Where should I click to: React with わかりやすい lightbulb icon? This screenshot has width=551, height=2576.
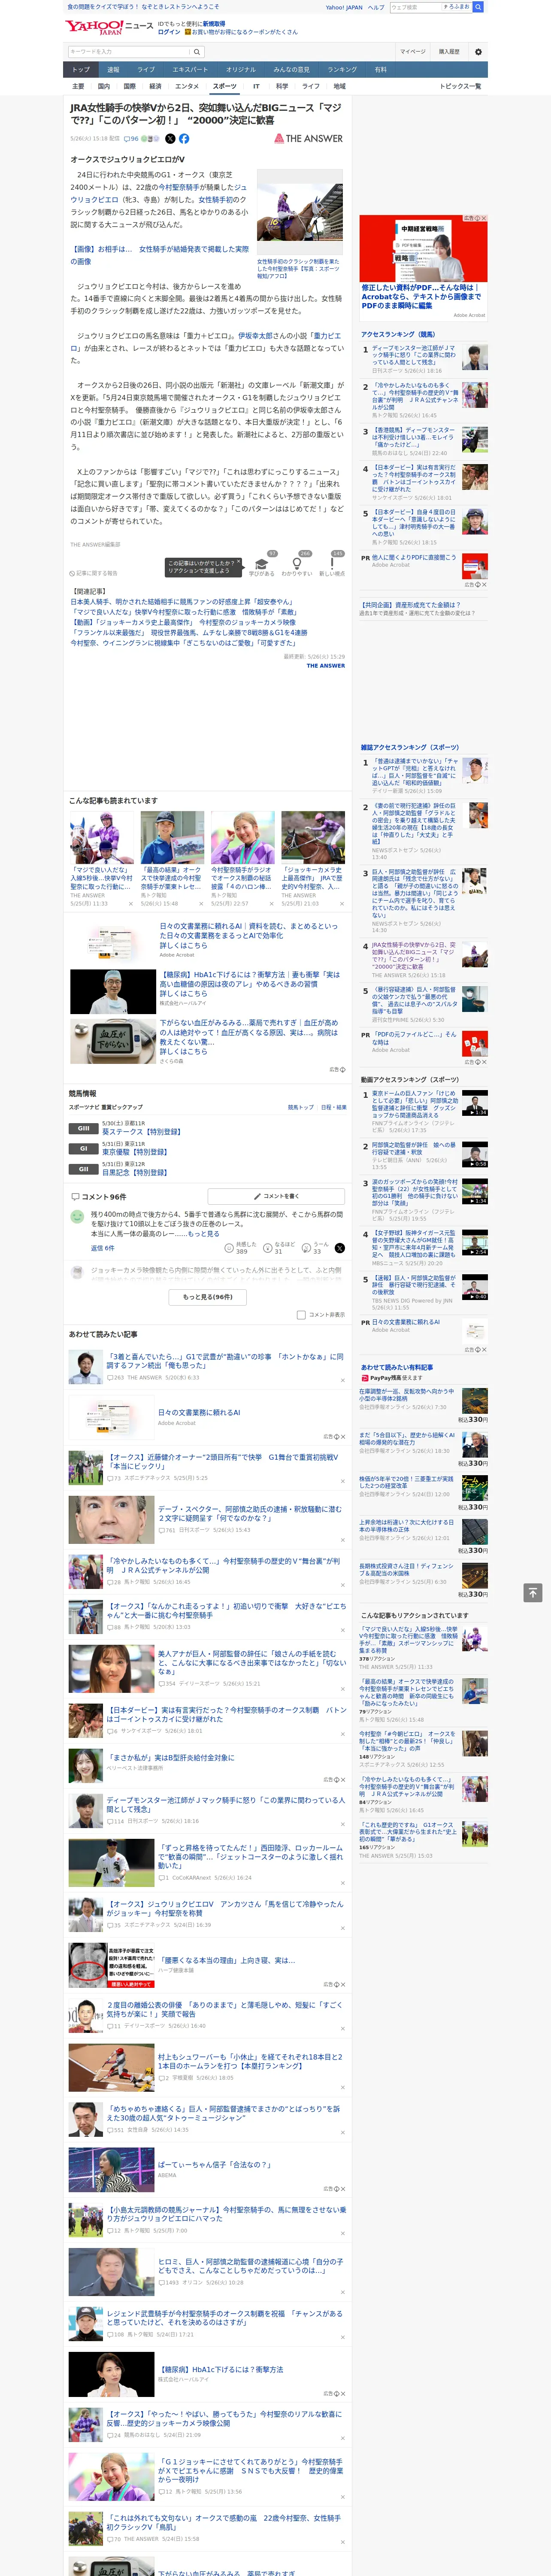(x=296, y=564)
